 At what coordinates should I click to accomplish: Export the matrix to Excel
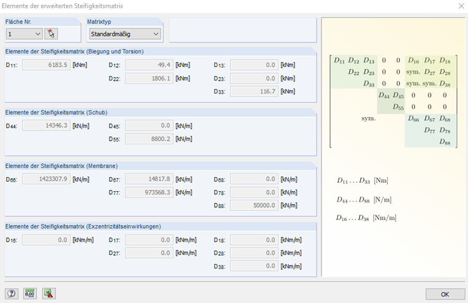point(49,293)
